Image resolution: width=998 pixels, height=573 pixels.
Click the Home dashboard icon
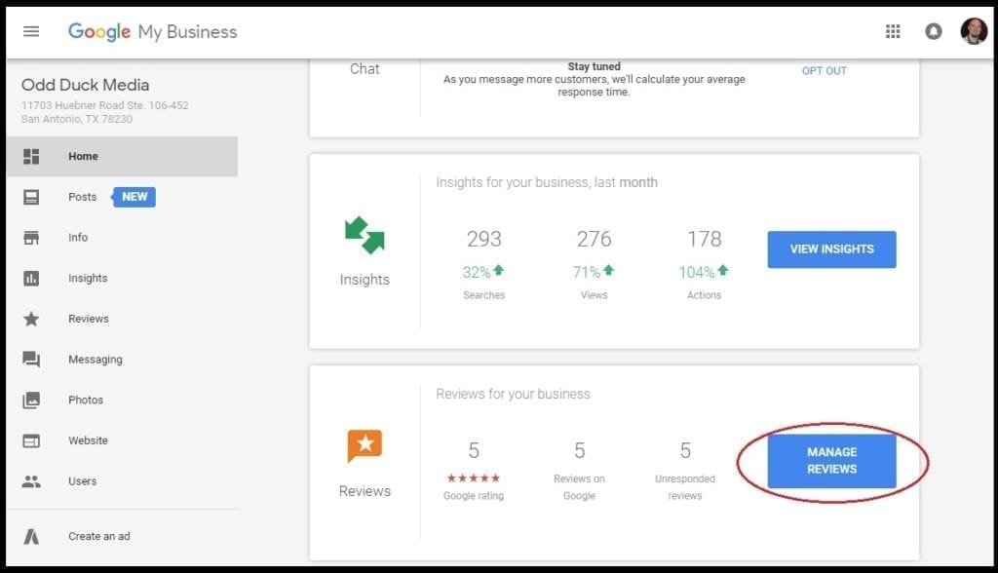(x=31, y=156)
